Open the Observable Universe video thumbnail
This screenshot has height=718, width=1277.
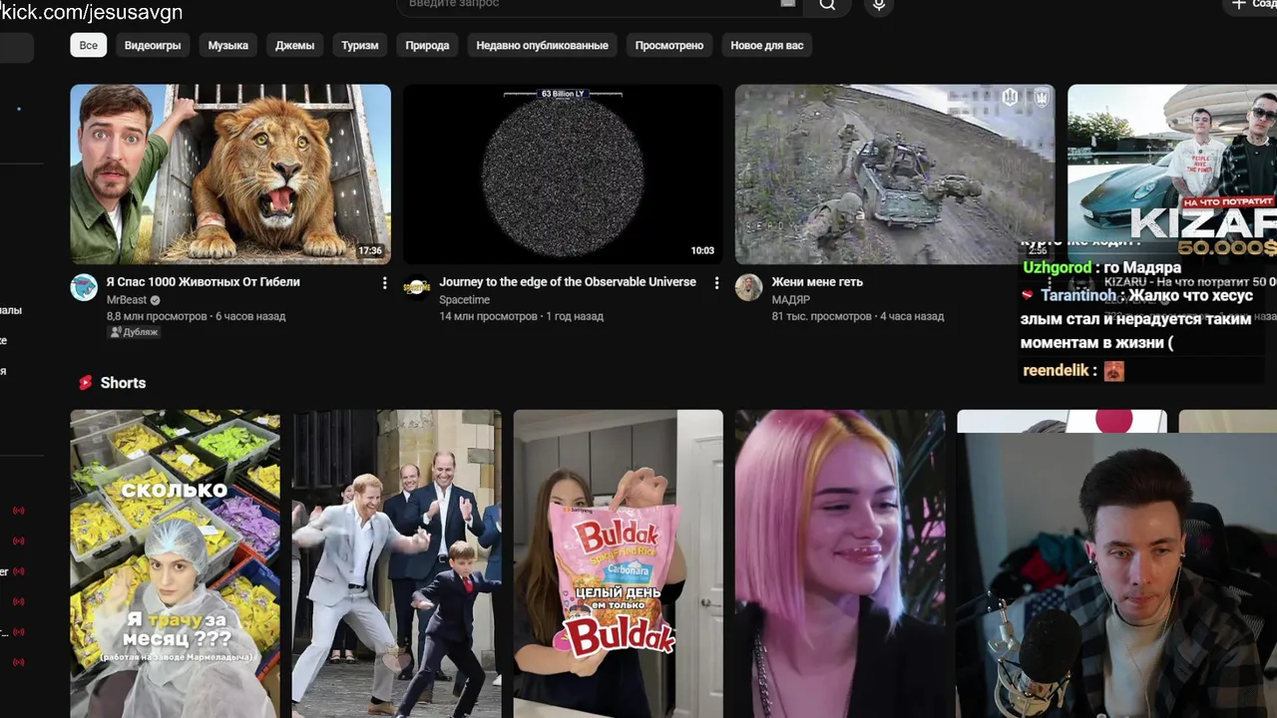[563, 174]
